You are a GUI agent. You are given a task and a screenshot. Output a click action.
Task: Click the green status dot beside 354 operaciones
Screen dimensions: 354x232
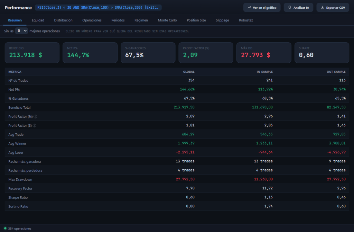[x=5, y=229]
